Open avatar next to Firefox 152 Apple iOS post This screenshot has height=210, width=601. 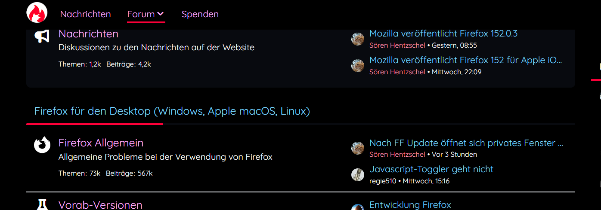[358, 65]
